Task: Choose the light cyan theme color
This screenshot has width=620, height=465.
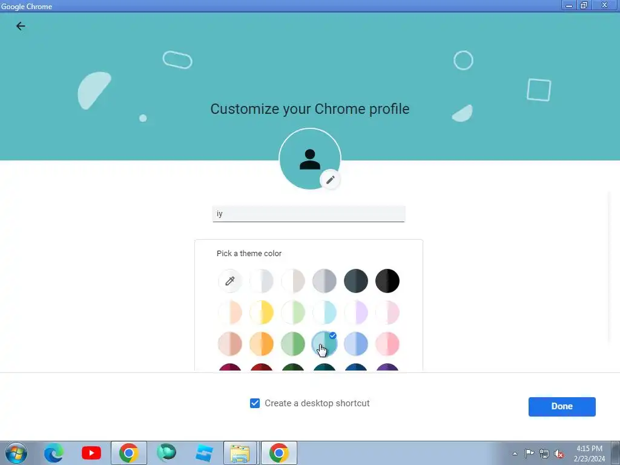Action: tap(325, 312)
